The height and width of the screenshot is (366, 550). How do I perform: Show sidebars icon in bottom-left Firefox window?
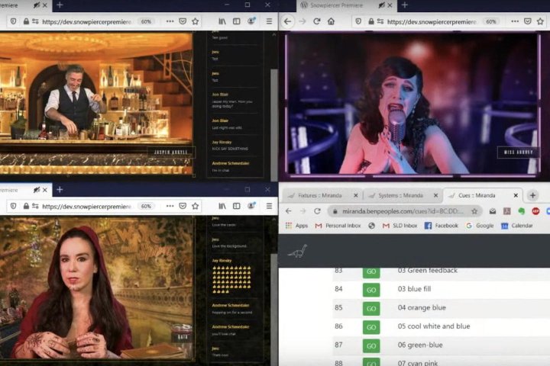[237, 206]
